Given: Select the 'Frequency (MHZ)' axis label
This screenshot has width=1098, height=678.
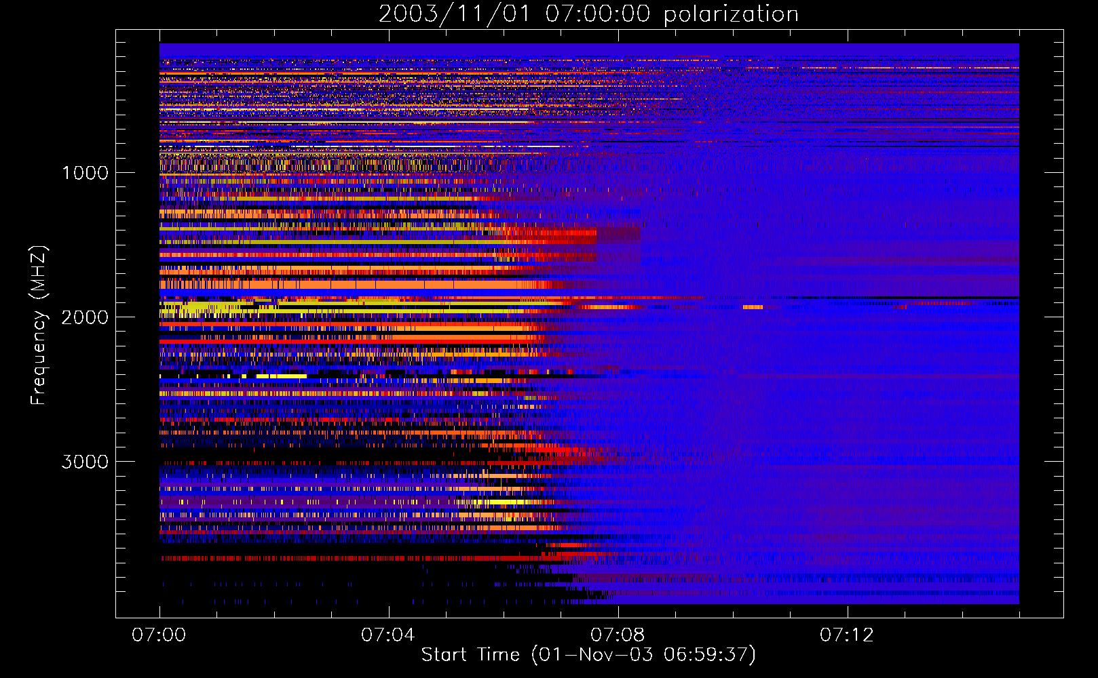Looking at the screenshot, I should click(x=39, y=325).
